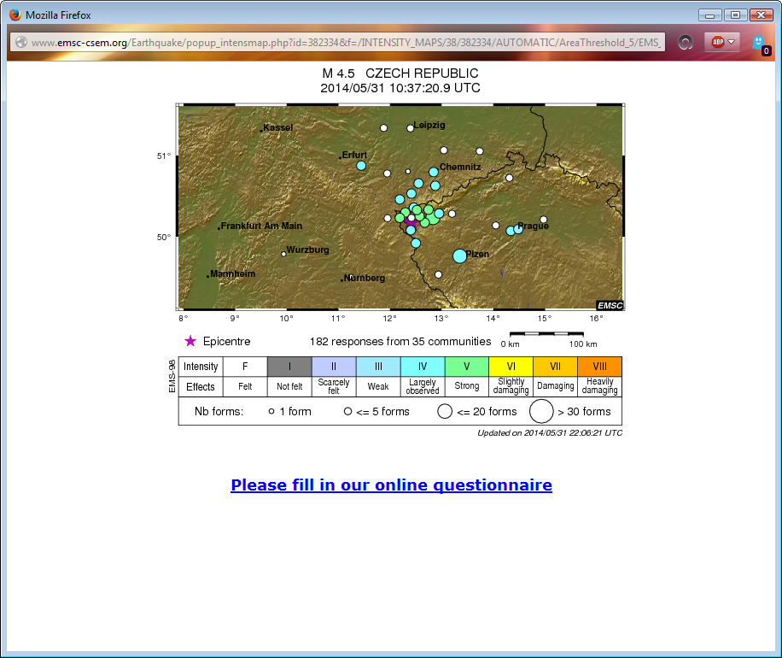The image size is (782, 658).
Task: Maximize the Firefox popup window
Action: click(x=734, y=15)
